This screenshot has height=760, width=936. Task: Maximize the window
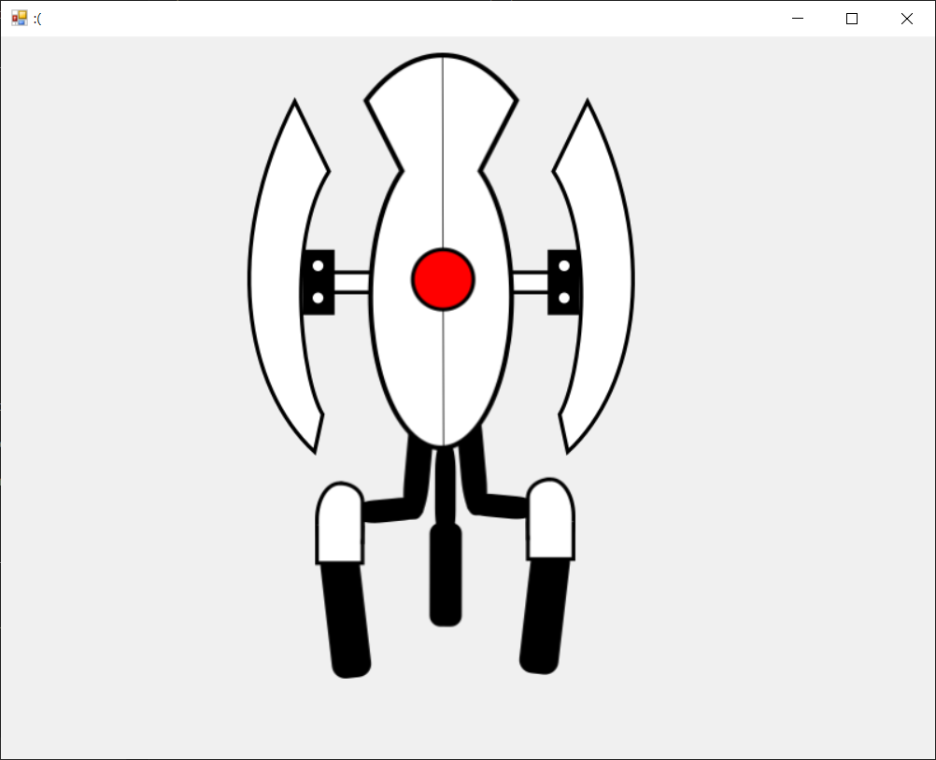coord(852,19)
